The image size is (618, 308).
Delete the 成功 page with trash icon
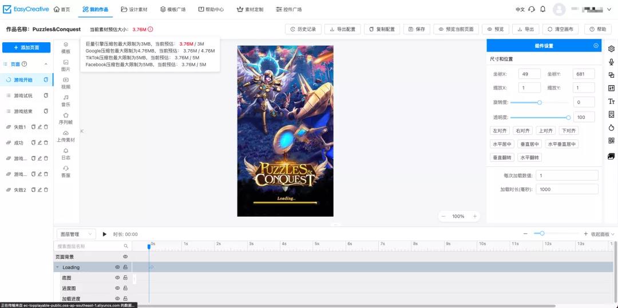coord(46,142)
